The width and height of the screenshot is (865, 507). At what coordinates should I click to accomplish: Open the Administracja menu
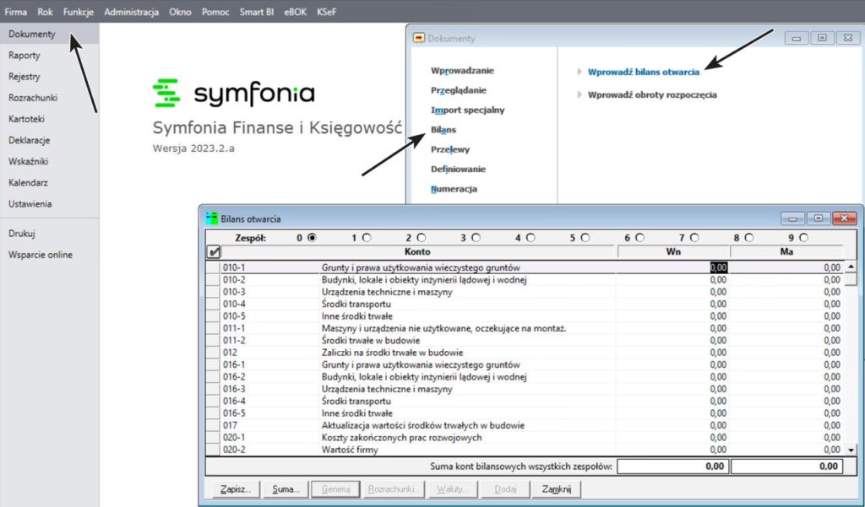pyautogui.click(x=131, y=12)
